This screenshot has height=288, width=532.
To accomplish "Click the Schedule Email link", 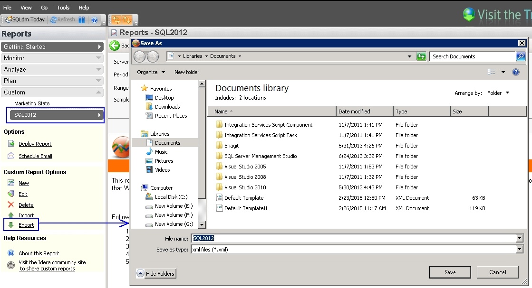I will [x=35, y=156].
